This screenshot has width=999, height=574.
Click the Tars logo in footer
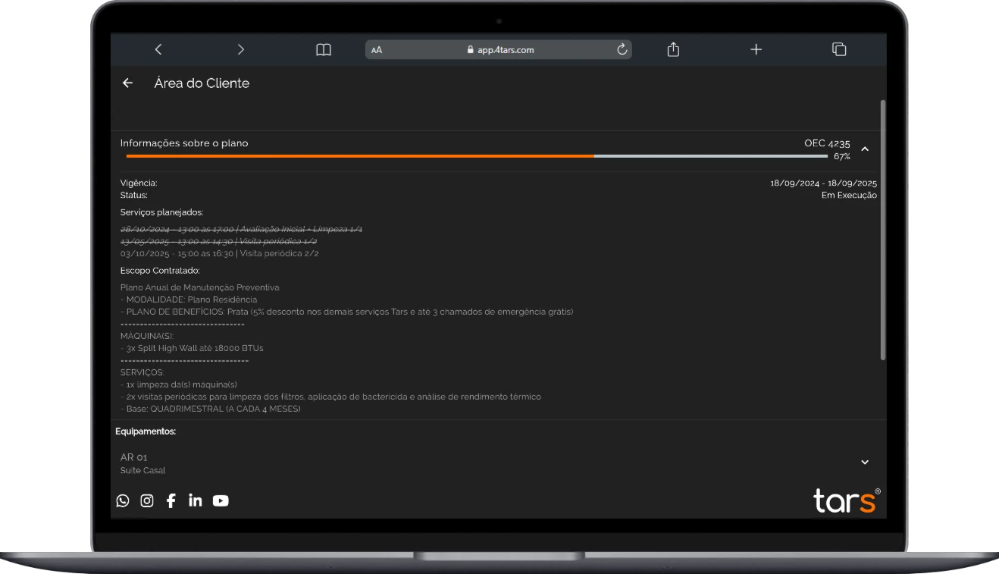(846, 500)
